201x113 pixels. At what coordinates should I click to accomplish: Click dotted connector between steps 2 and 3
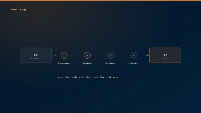95,55
